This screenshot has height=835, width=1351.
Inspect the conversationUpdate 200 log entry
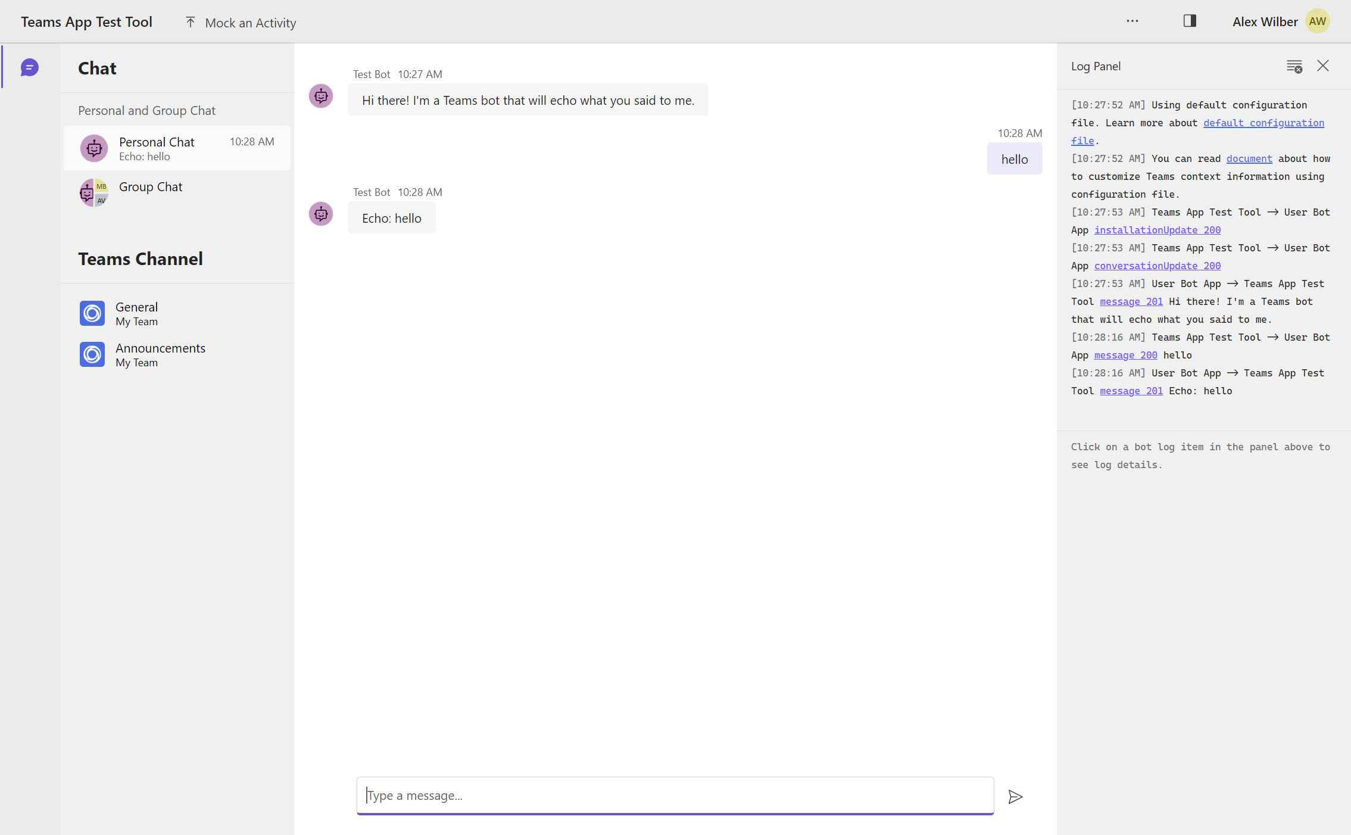point(1157,266)
